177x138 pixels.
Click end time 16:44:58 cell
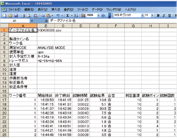tap(63, 135)
